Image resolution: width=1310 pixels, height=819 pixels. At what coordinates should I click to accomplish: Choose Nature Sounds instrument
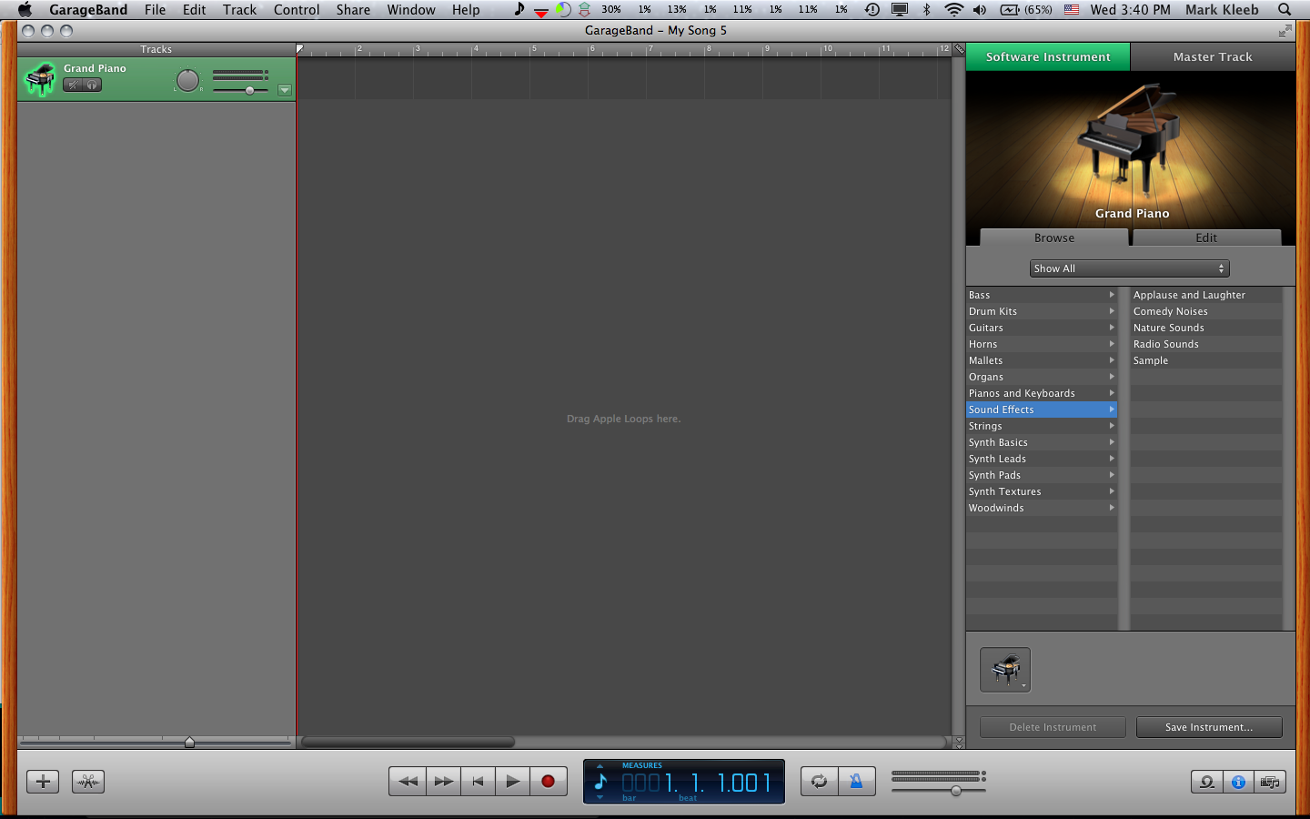click(1206, 328)
